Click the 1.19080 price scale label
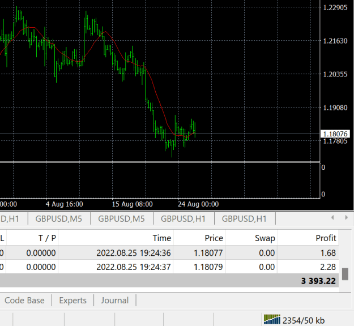Image resolution: width=354 pixels, height=326 pixels. 335,108
